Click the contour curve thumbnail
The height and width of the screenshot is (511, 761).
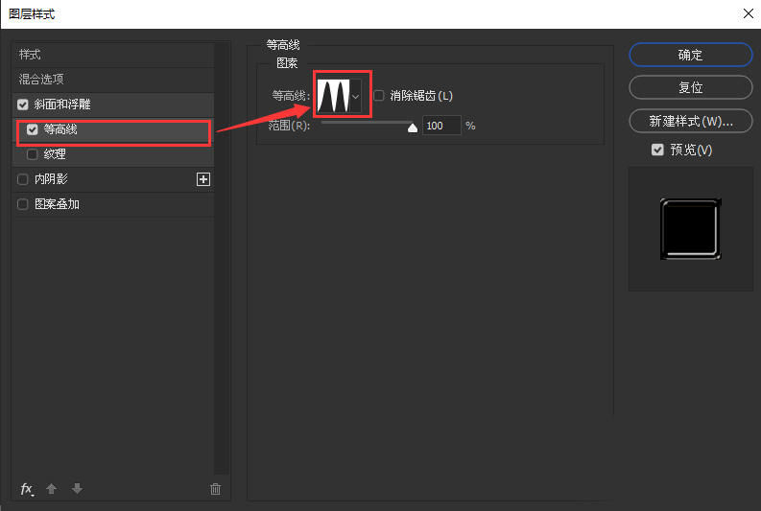[x=333, y=96]
